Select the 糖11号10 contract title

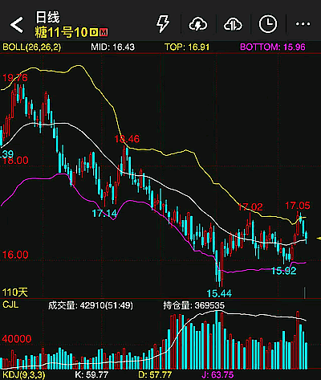coord(61,32)
